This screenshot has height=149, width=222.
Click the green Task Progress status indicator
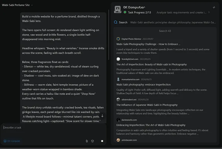point(125,12)
